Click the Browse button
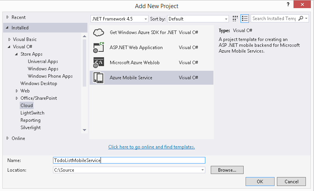The image size is (314, 191). (x=227, y=170)
